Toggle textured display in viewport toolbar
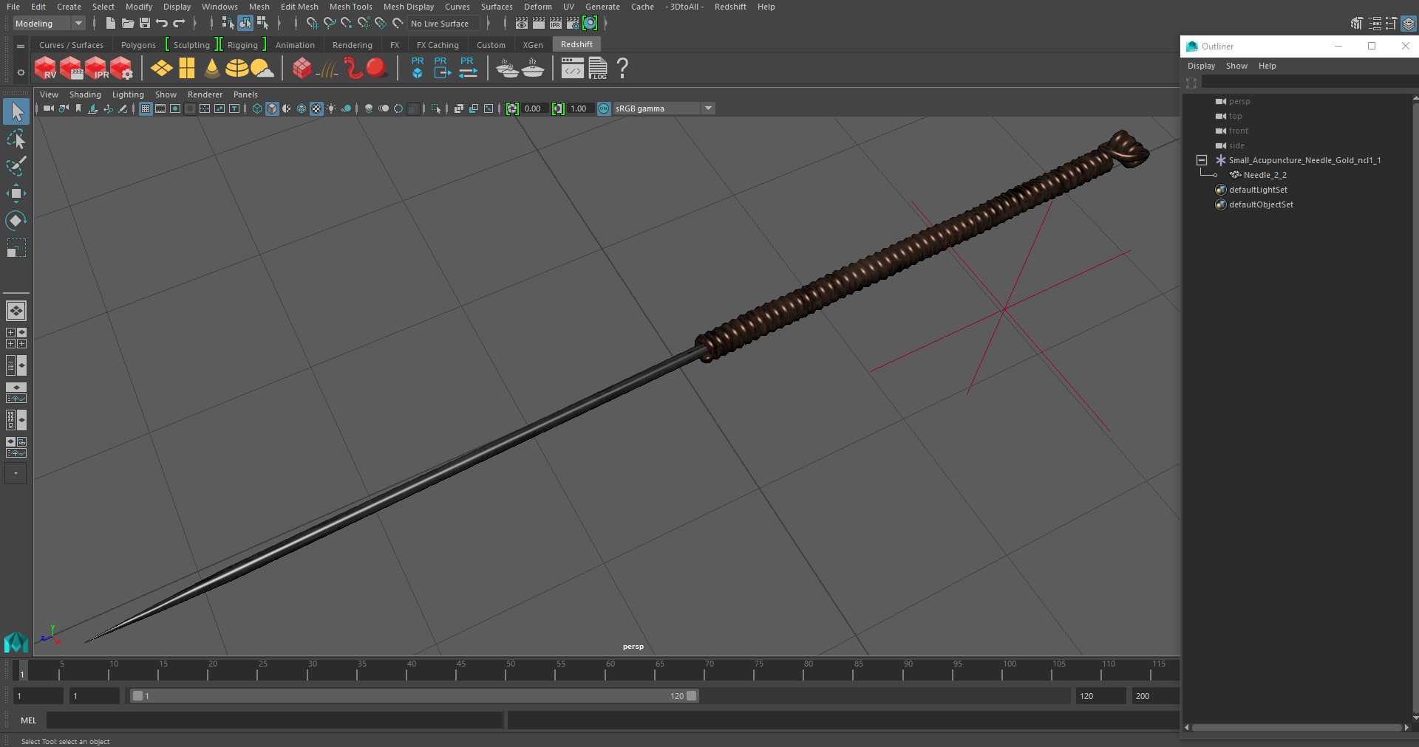This screenshot has width=1419, height=747. coord(316,109)
